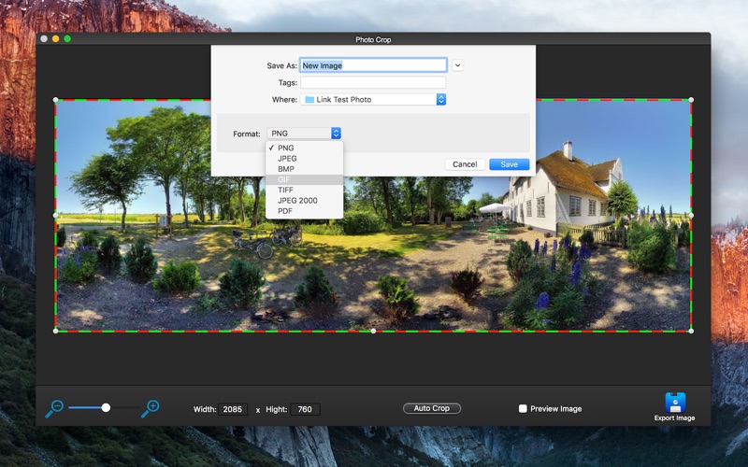Click the bottom-right crop corner handle

[691, 331]
